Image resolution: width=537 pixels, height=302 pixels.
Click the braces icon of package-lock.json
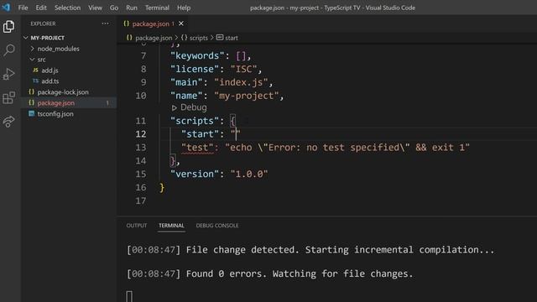32,91
